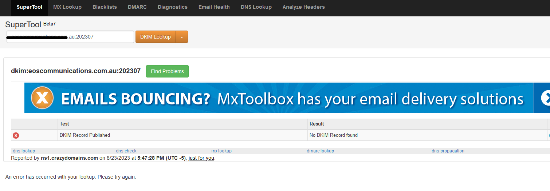Open the dmarc lookup link
This screenshot has width=550, height=191.
tap(321, 151)
